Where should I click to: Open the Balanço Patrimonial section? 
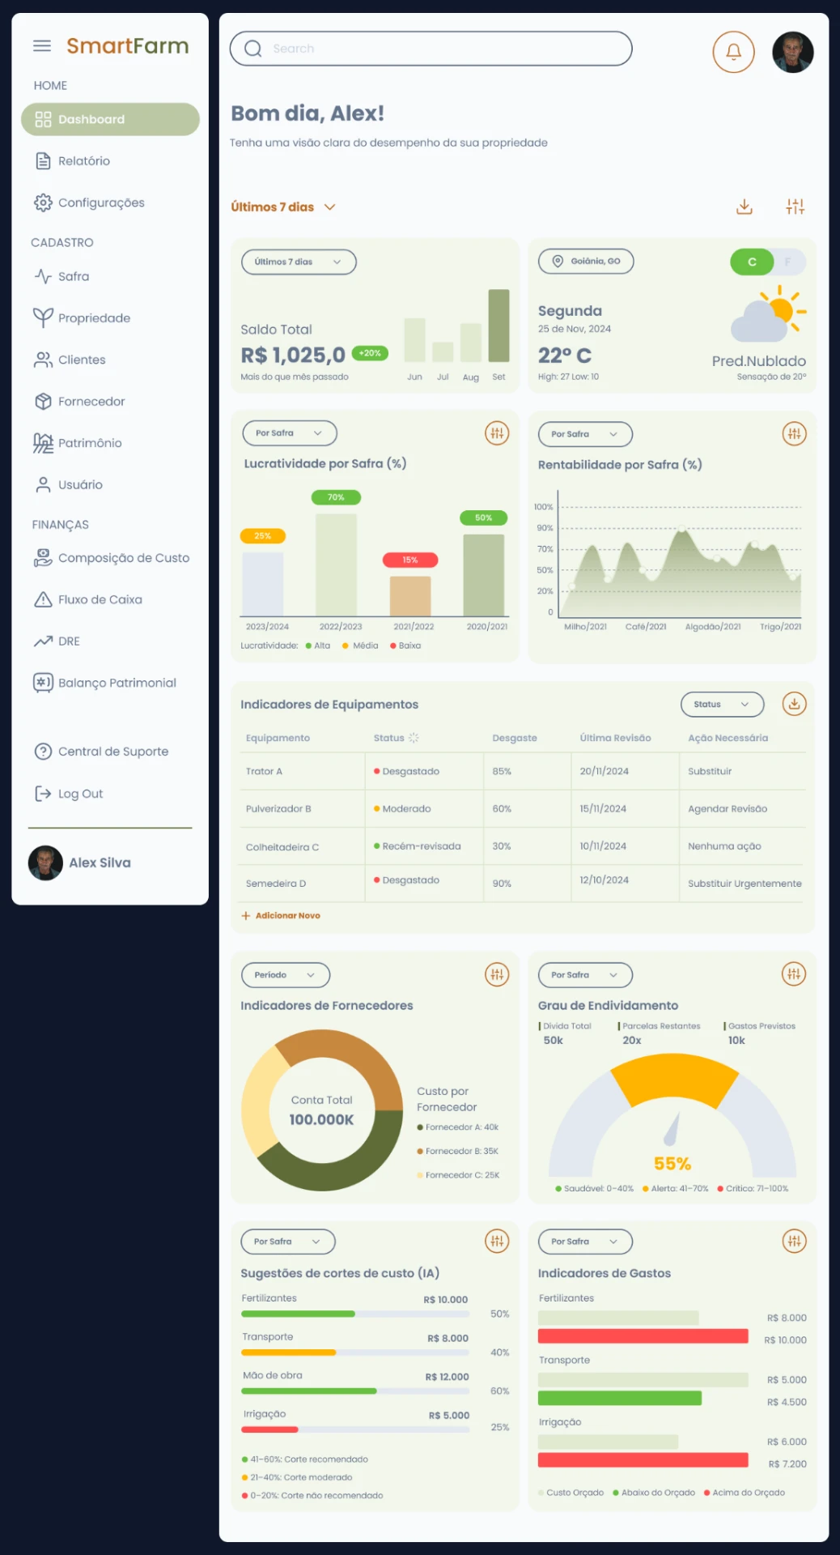(x=104, y=683)
